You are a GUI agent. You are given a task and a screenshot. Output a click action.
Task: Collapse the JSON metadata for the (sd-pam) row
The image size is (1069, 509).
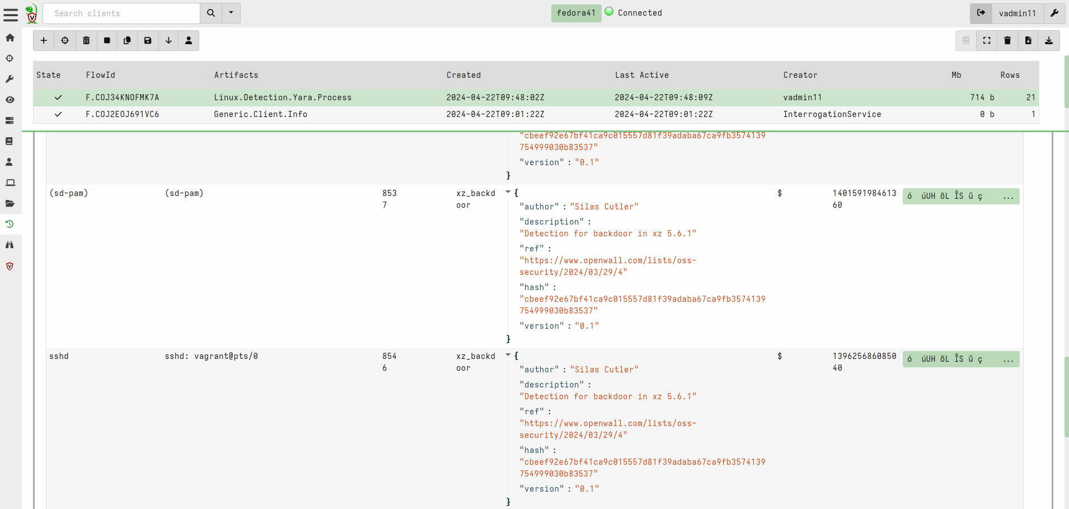(508, 192)
